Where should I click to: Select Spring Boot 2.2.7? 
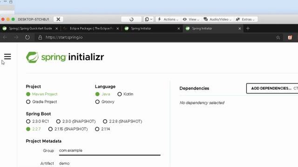point(28,129)
